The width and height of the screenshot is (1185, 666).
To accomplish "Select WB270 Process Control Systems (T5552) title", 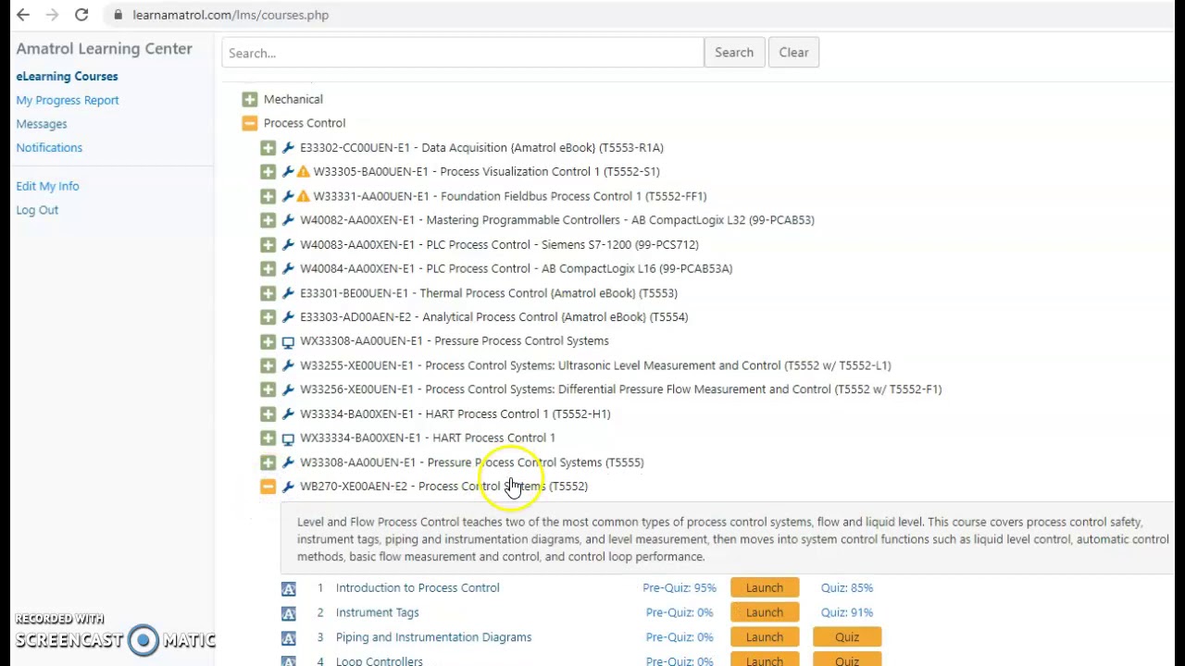I will 443,487.
